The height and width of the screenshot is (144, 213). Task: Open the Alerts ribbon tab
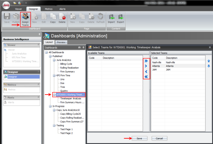click(62, 9)
